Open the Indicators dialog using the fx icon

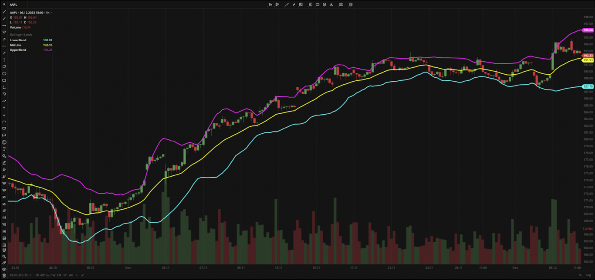[x=294, y=4]
